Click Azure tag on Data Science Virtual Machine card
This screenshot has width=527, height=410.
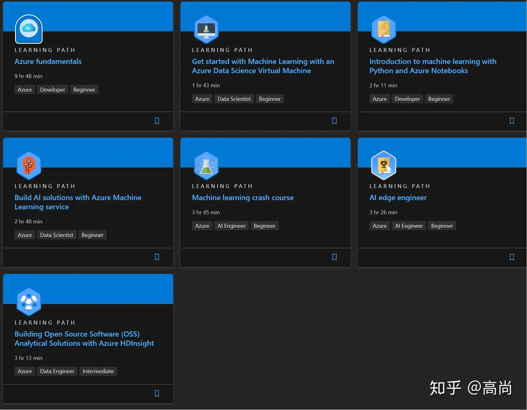(x=202, y=99)
